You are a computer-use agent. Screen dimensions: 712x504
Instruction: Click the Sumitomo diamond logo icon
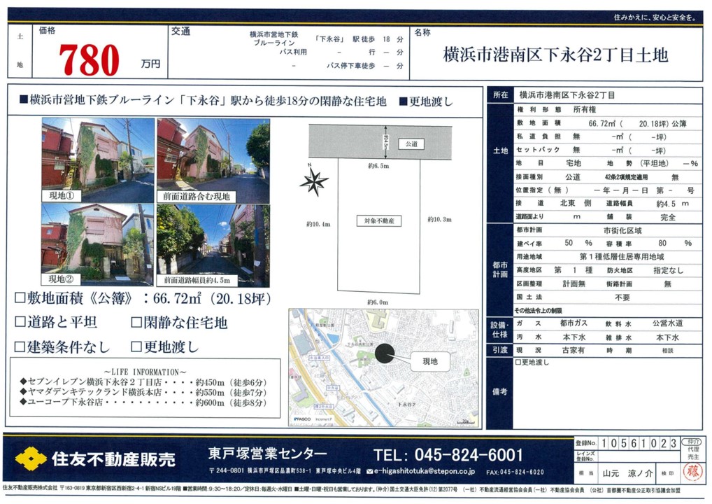(30, 458)
